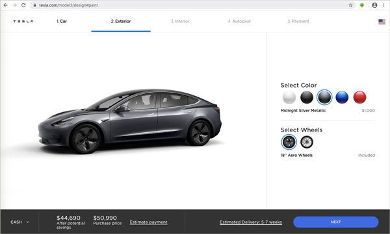Open the 4. Autopilot tab
390x234 pixels.
[239, 21]
